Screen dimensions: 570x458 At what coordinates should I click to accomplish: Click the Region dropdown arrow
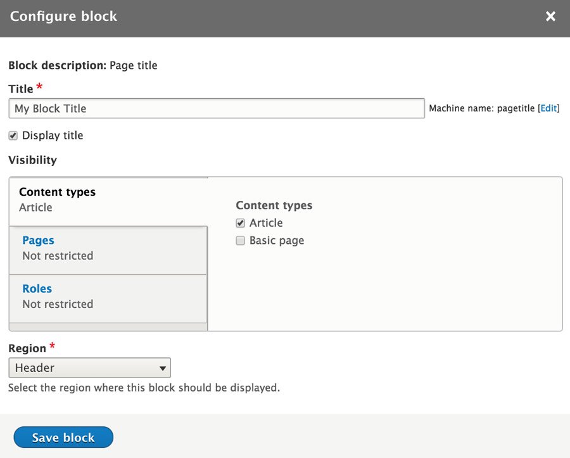coord(163,367)
